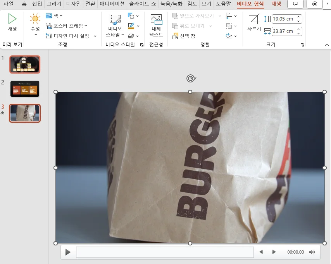Click the height field 19.05 cm

click(x=283, y=19)
